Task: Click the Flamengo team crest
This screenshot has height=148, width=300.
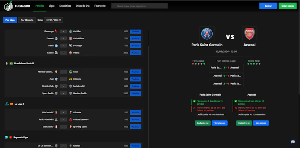Action: pyautogui.click(x=56, y=31)
